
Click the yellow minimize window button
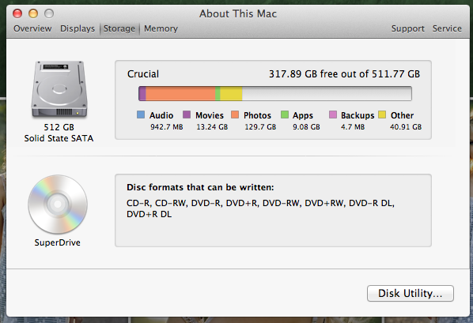pyautogui.click(x=33, y=13)
